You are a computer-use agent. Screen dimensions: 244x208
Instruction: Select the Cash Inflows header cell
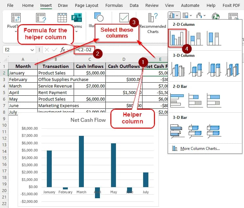(x=90, y=66)
